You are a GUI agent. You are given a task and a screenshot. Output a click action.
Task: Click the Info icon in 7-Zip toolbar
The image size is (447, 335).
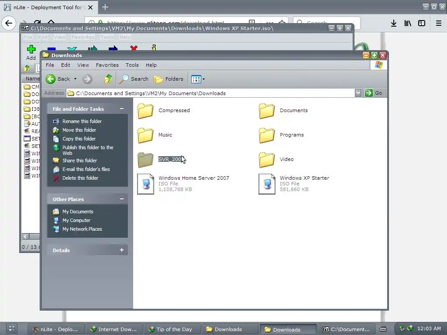click(x=154, y=48)
